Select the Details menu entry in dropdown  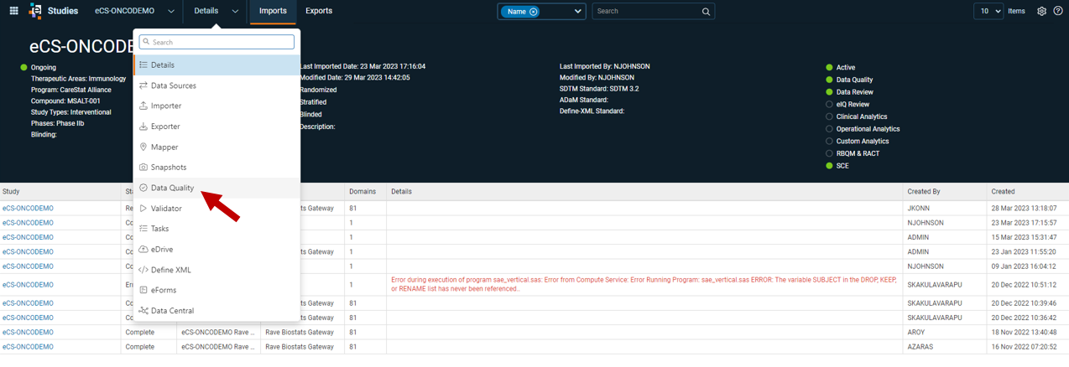pos(216,65)
